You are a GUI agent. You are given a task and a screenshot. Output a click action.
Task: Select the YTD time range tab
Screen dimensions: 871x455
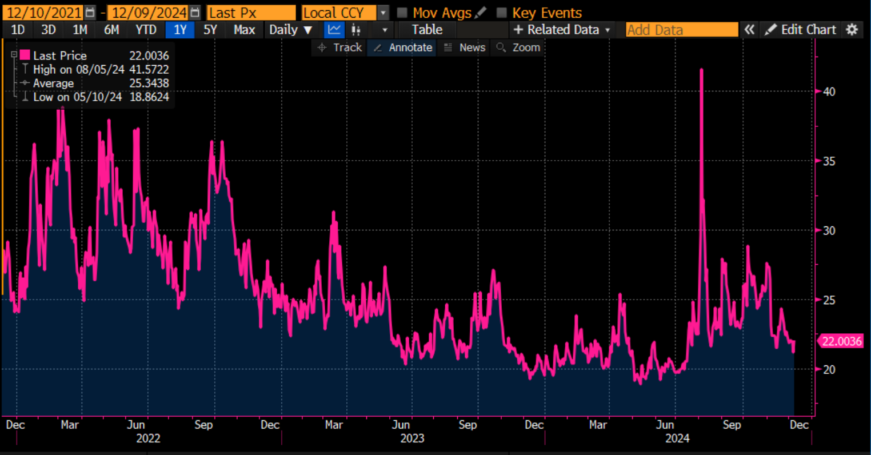[146, 30]
